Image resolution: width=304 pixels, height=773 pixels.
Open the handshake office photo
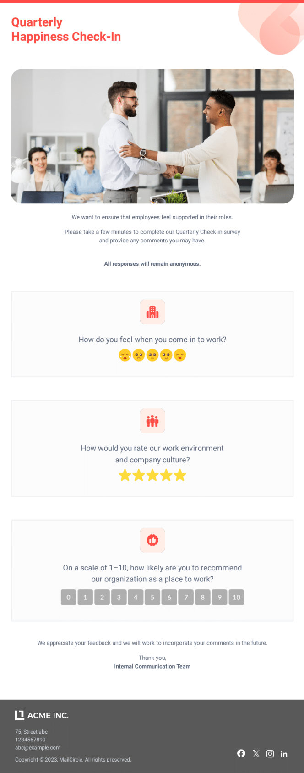pyautogui.click(x=152, y=136)
